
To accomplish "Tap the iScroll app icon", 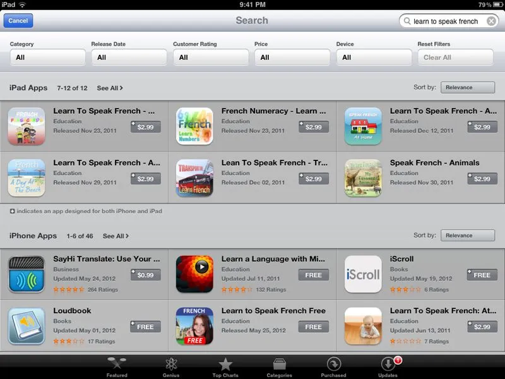I will point(363,274).
